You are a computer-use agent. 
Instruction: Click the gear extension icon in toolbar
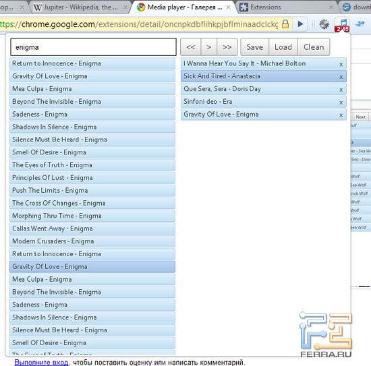(324, 24)
